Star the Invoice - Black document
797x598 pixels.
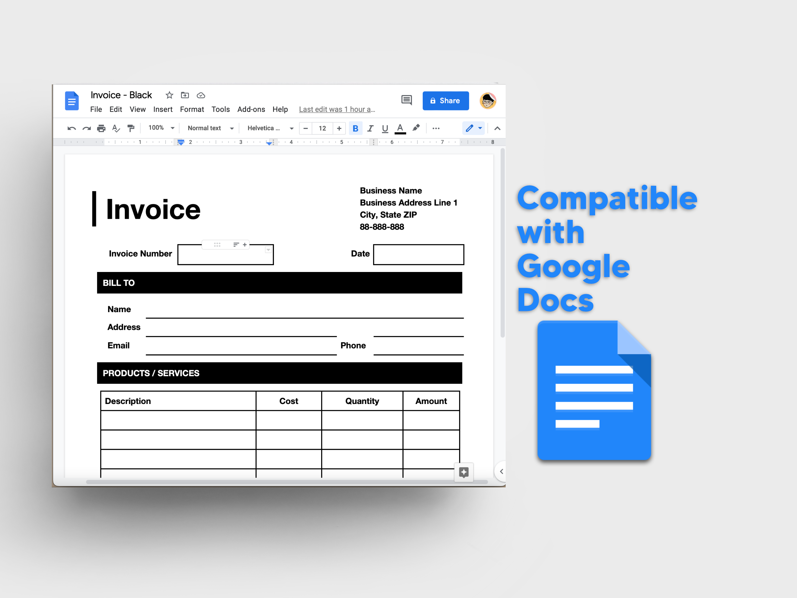[169, 95]
